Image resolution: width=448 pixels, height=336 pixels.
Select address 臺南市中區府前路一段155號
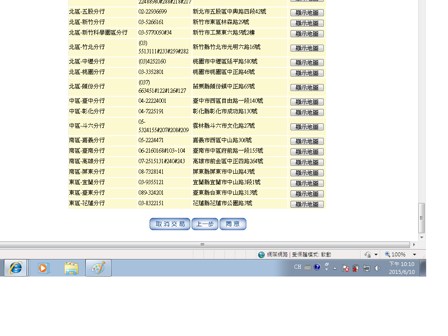tap(228, 151)
